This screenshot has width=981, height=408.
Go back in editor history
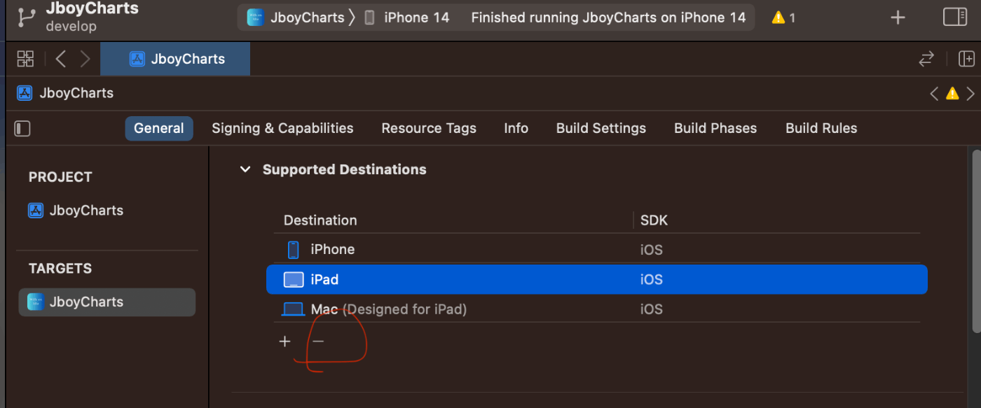point(61,59)
